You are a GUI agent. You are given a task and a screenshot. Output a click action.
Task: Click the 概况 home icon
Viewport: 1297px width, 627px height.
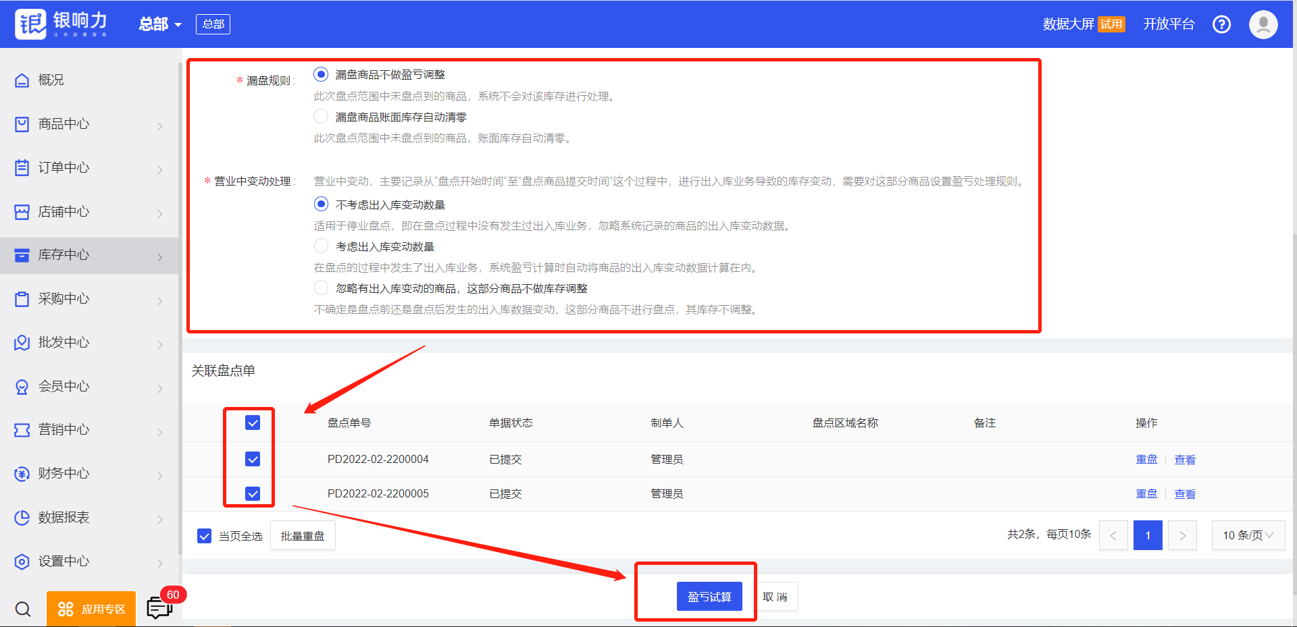[x=22, y=80]
